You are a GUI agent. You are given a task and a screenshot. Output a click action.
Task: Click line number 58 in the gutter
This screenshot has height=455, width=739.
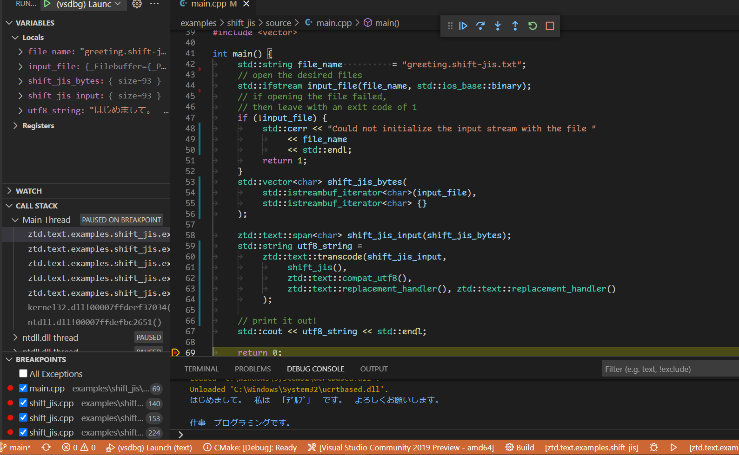[190, 235]
